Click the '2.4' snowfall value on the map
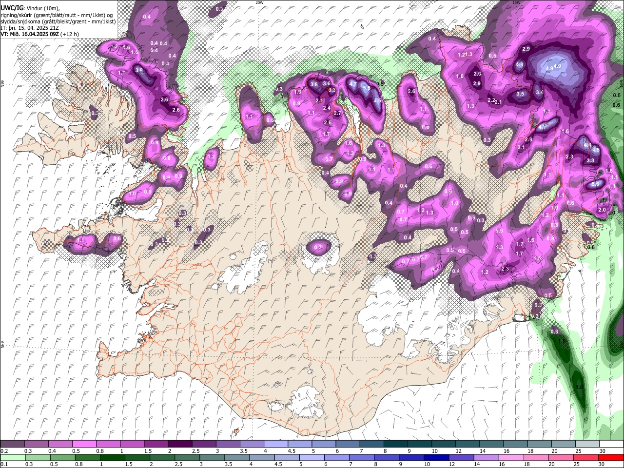This screenshot has height=468, width=624. 327,108
